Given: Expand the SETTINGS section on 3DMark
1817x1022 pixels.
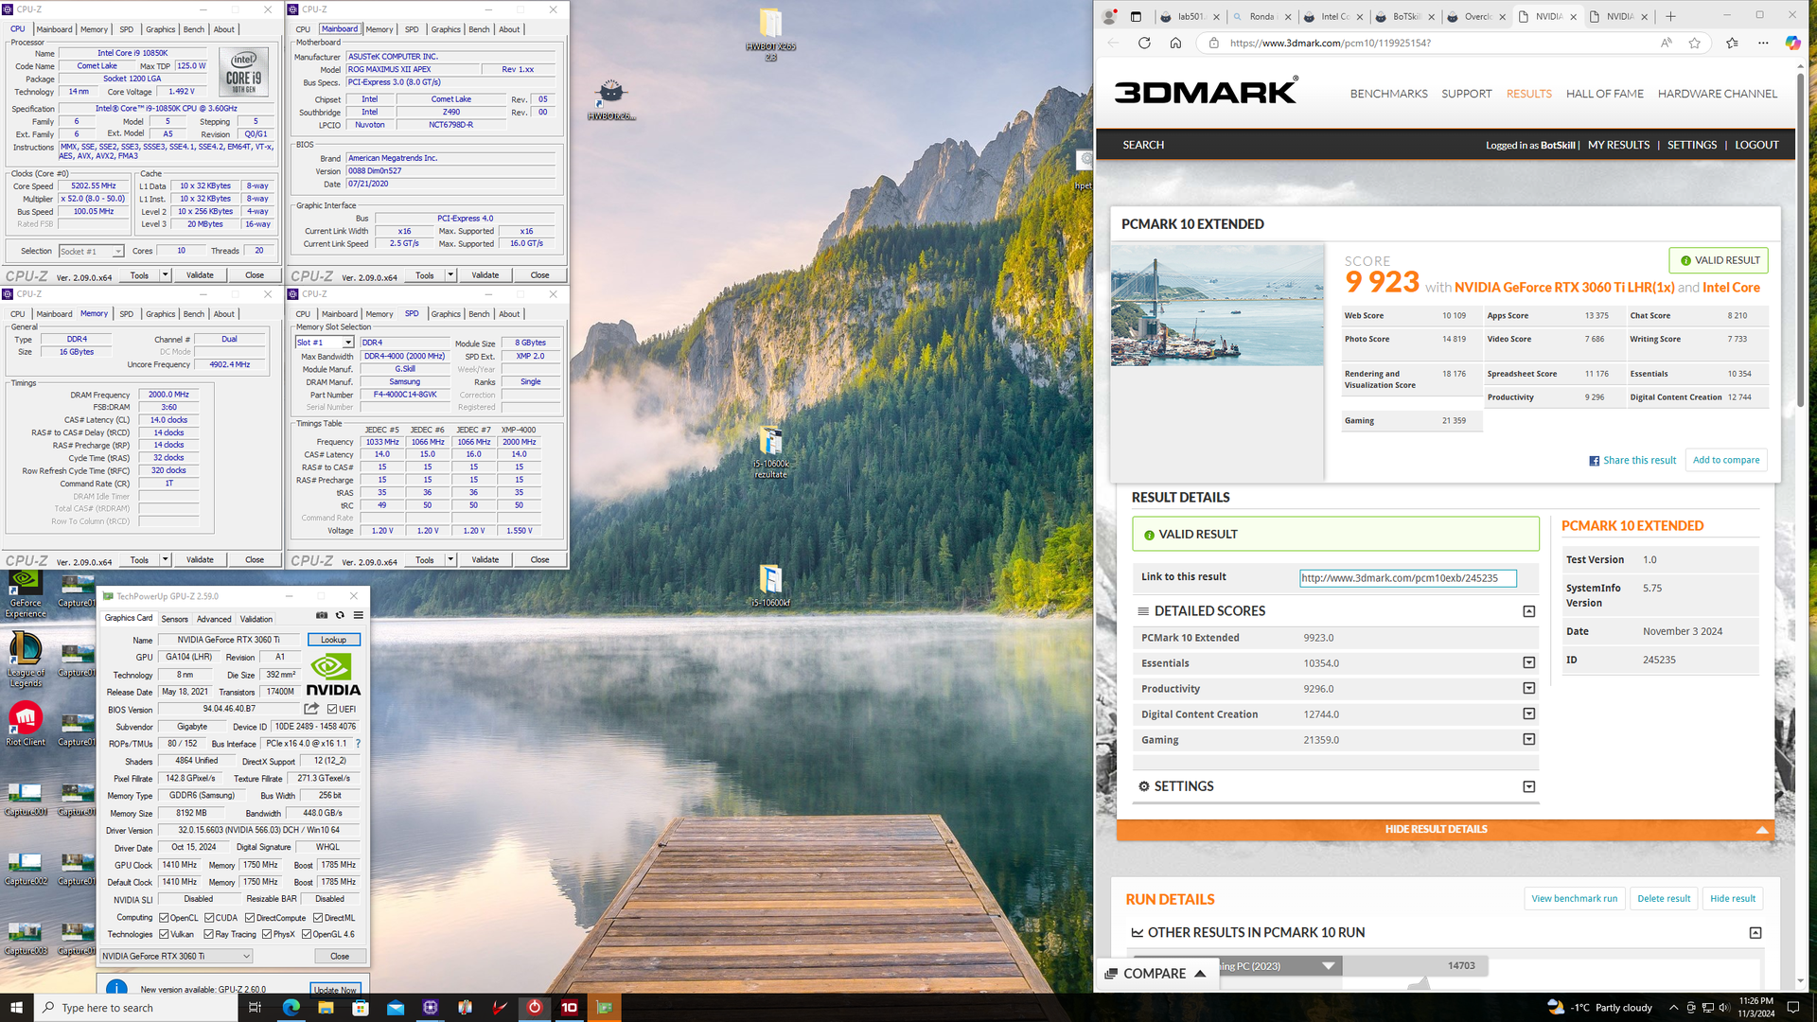Looking at the screenshot, I should [x=1528, y=786].
